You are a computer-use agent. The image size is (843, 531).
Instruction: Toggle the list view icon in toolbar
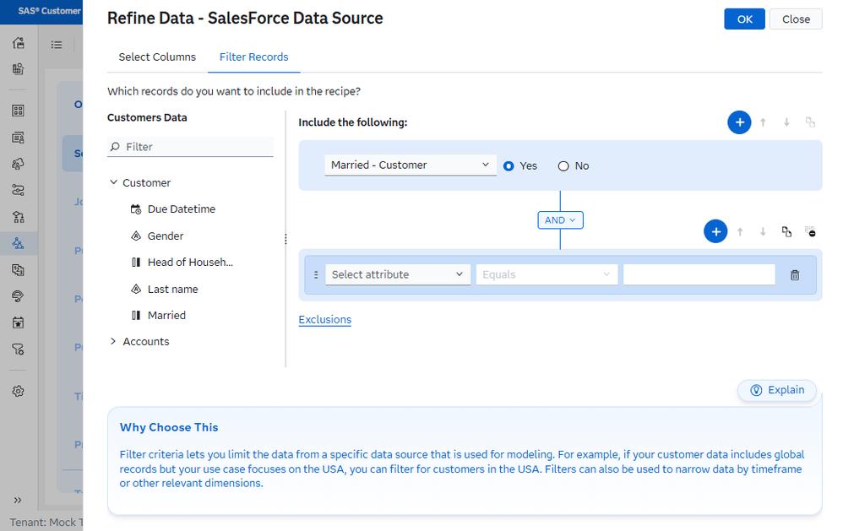click(x=57, y=45)
